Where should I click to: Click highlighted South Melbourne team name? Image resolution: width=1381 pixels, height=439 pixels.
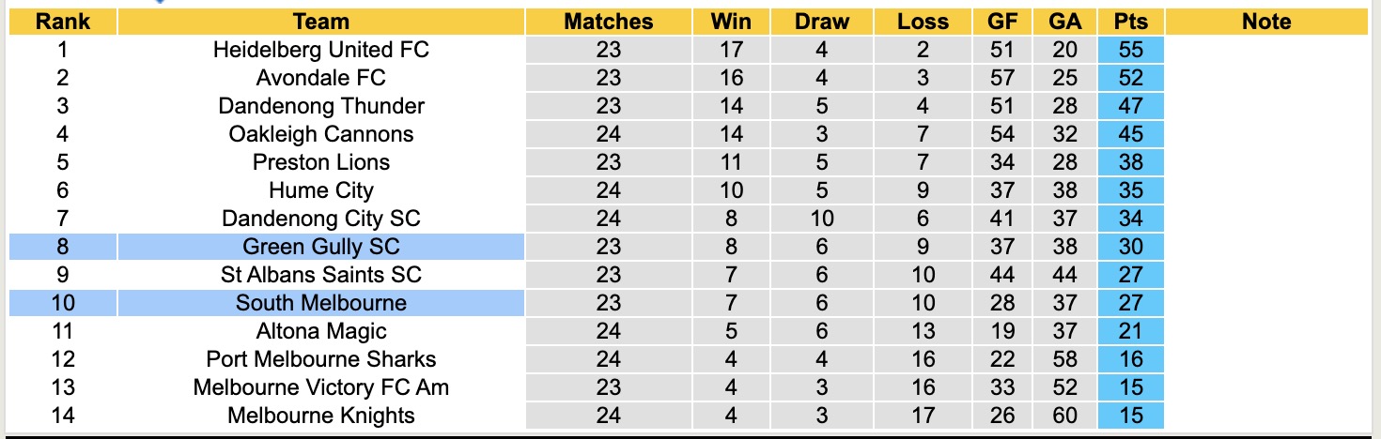(x=320, y=303)
